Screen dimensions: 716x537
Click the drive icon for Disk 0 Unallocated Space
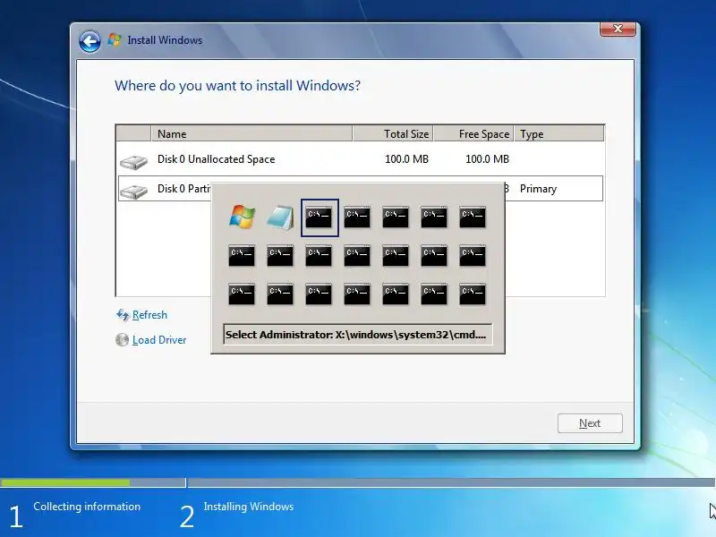coord(133,161)
